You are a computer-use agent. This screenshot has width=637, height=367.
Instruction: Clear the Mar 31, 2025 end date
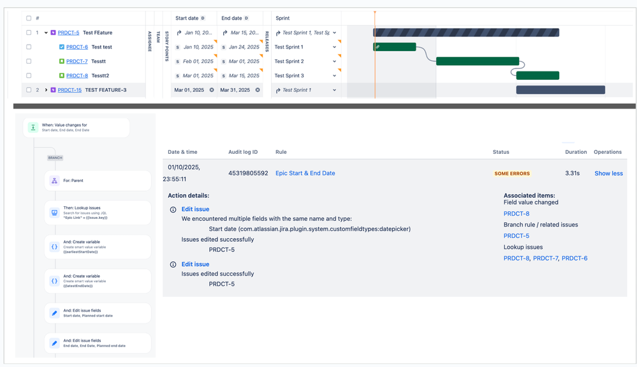(258, 90)
